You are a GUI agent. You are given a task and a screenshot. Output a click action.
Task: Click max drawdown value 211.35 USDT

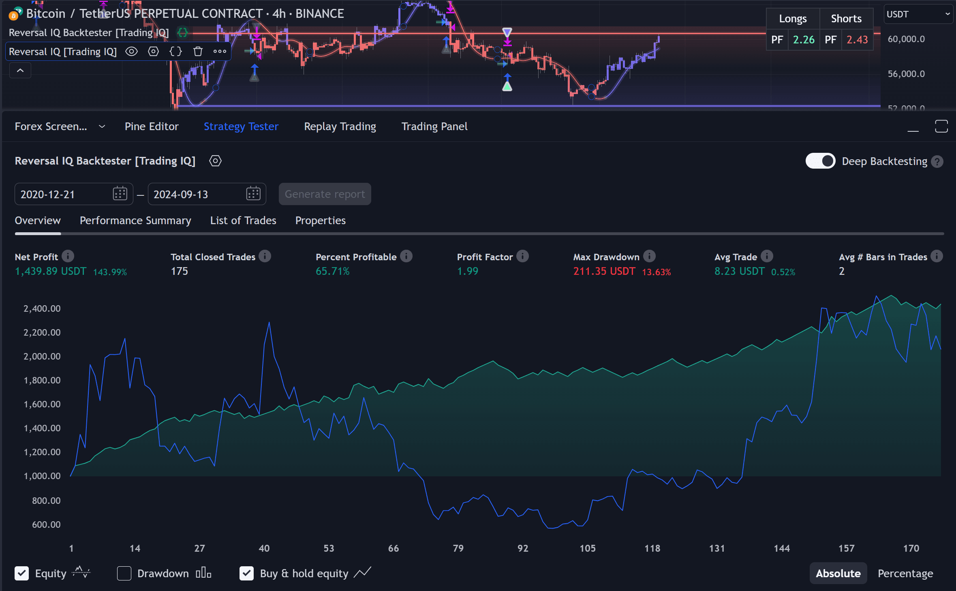(604, 271)
